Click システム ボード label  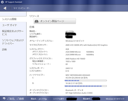37,68
